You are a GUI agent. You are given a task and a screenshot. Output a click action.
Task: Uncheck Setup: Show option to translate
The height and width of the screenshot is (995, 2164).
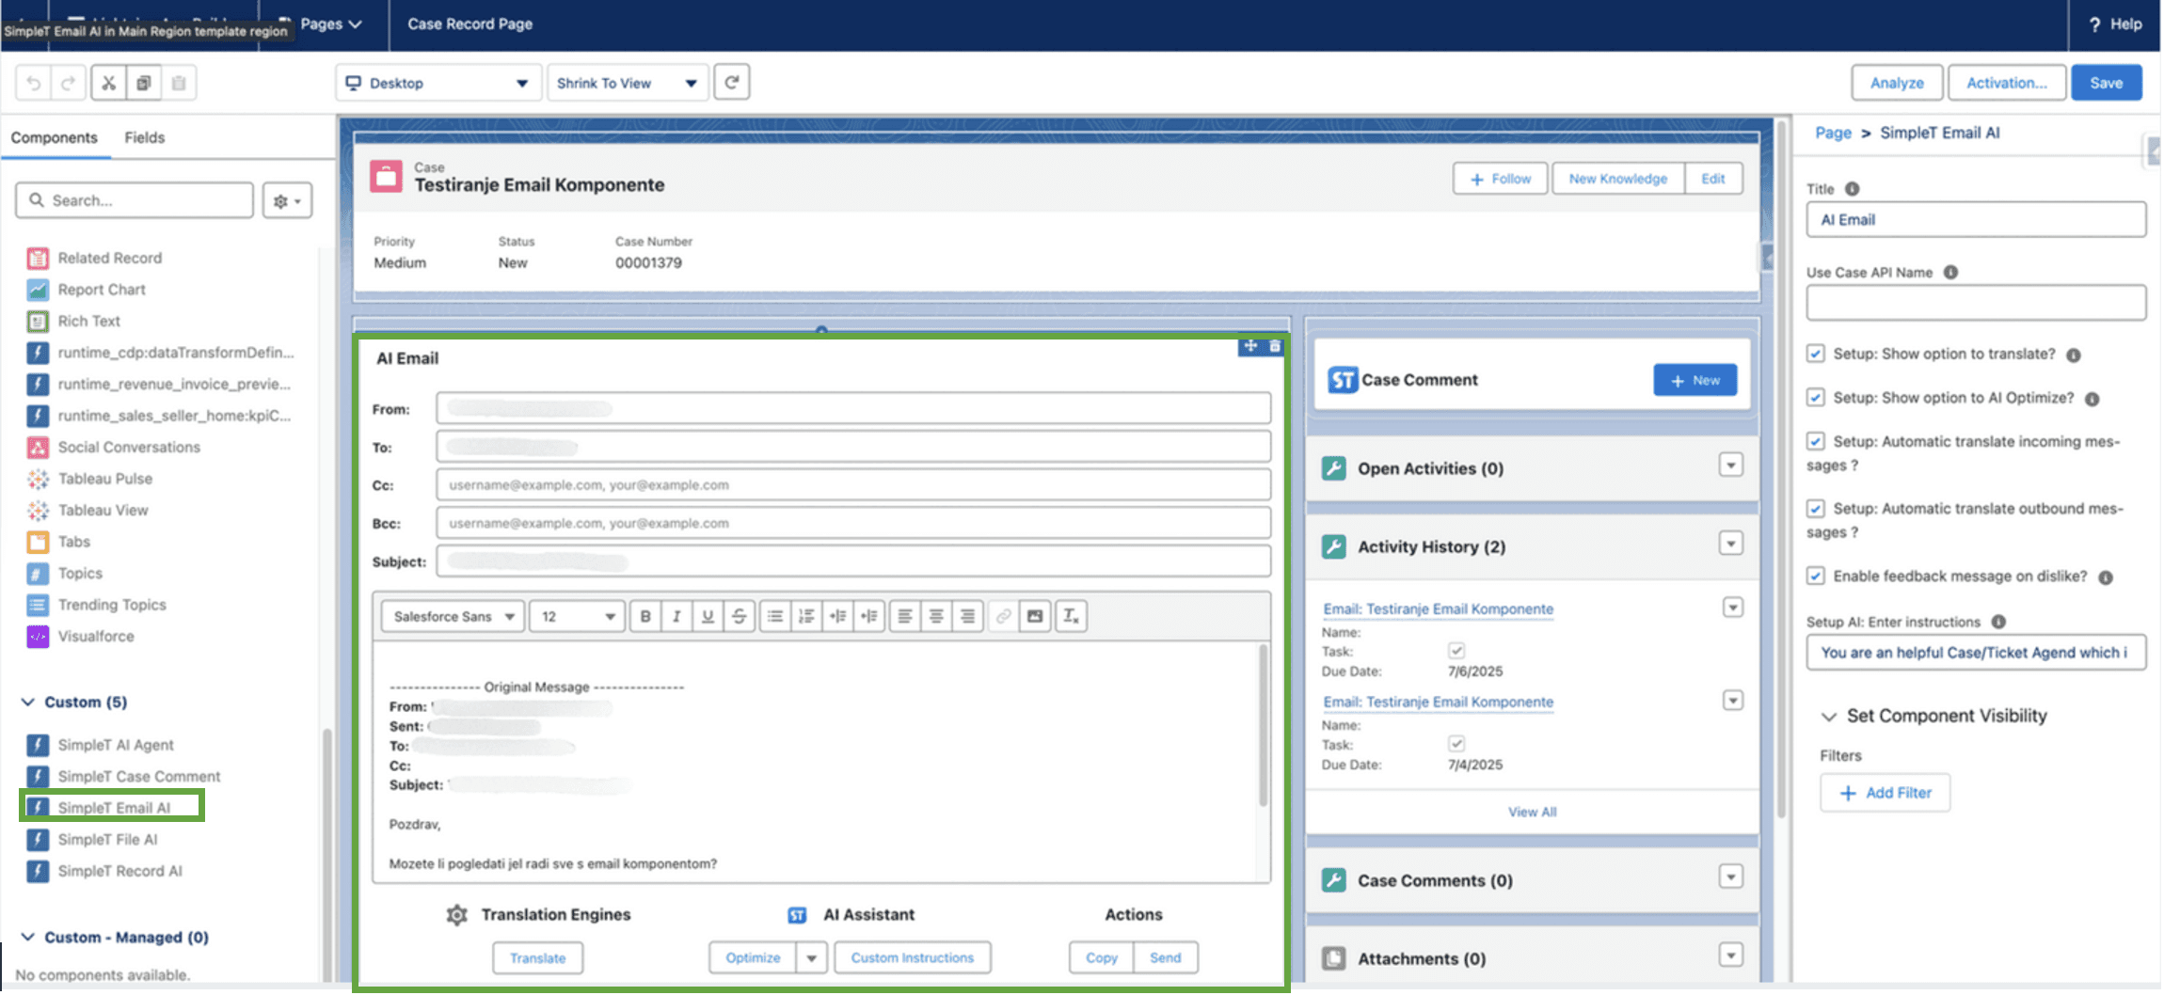click(1816, 354)
